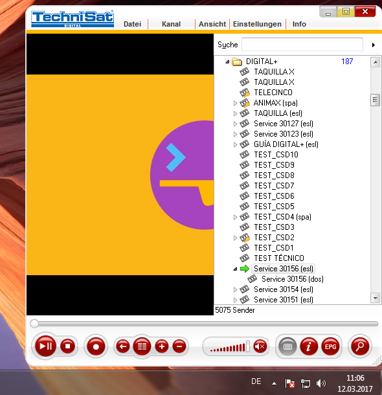Click the TELECINCO key channel icon
This screenshot has height=395, width=382.
coord(245,93)
